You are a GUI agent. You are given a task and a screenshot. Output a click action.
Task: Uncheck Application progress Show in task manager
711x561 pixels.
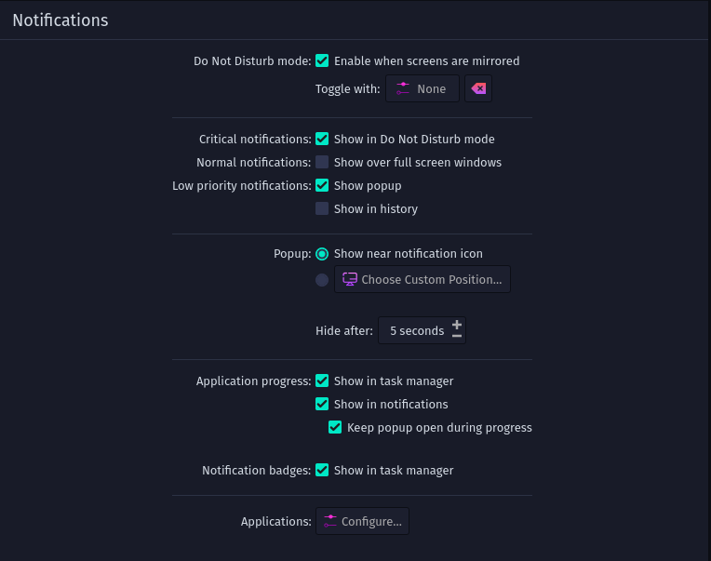tap(322, 381)
